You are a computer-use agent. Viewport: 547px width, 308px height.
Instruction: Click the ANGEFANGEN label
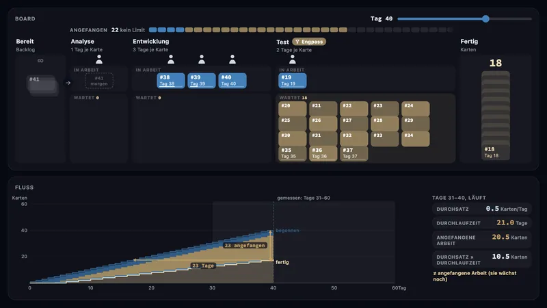88,30
